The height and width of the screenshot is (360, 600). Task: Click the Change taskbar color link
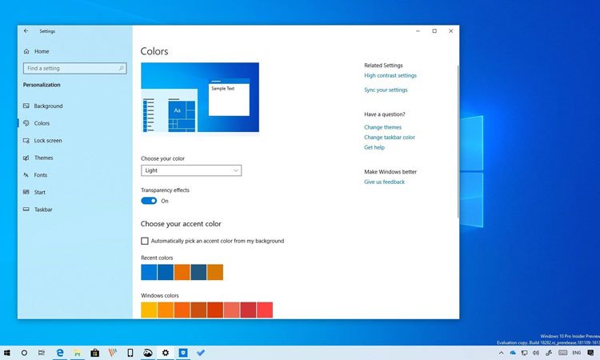tap(389, 138)
